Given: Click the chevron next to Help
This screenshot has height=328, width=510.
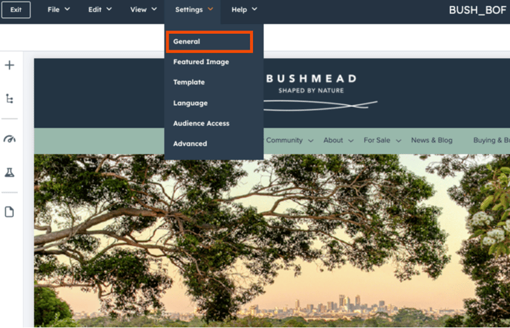Looking at the screenshot, I should (254, 9).
